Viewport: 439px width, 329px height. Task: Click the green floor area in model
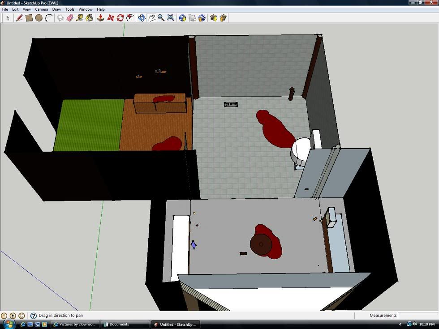[x=89, y=125]
